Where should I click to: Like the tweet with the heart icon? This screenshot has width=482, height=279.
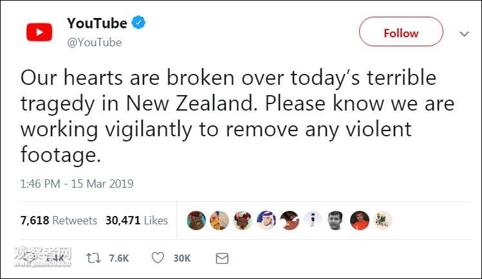[x=158, y=258]
